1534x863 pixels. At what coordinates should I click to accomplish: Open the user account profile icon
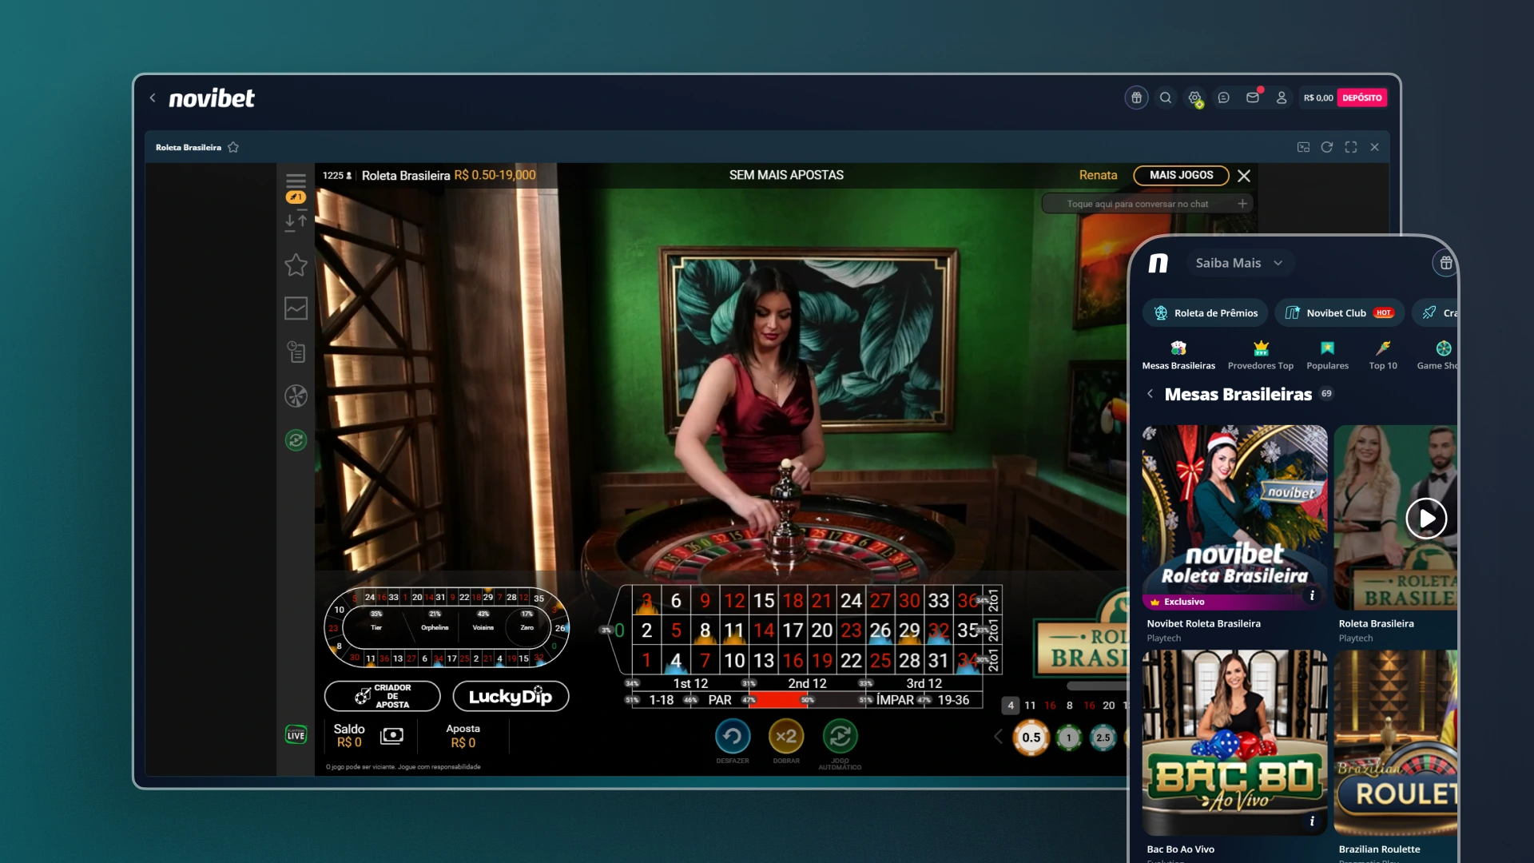pos(1282,97)
